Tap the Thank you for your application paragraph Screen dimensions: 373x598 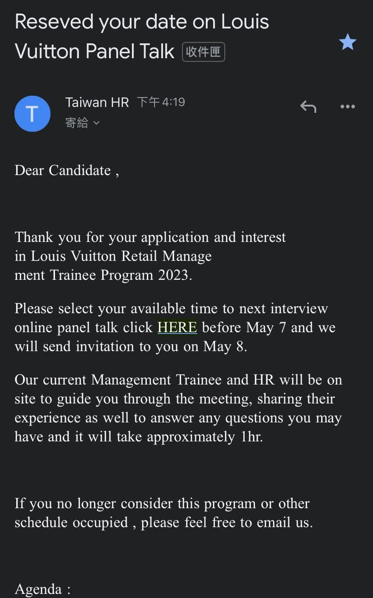coord(150,256)
